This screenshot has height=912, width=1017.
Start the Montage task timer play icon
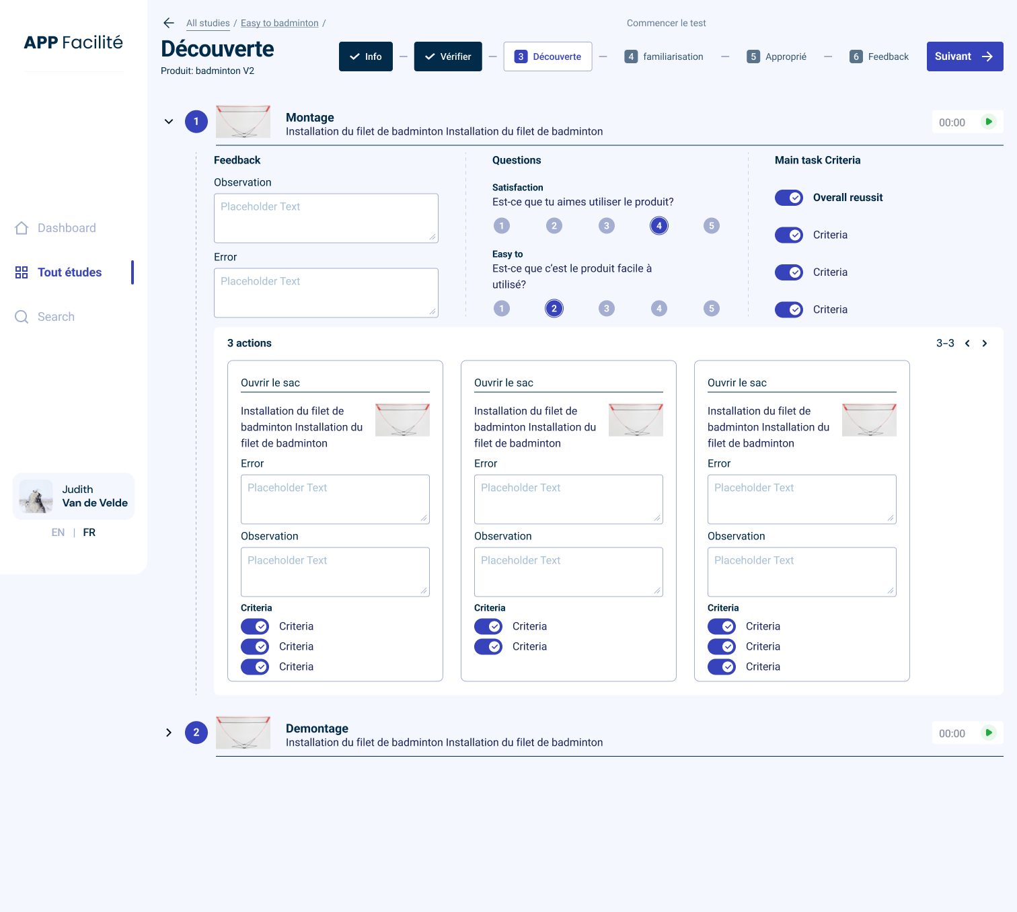coord(988,122)
